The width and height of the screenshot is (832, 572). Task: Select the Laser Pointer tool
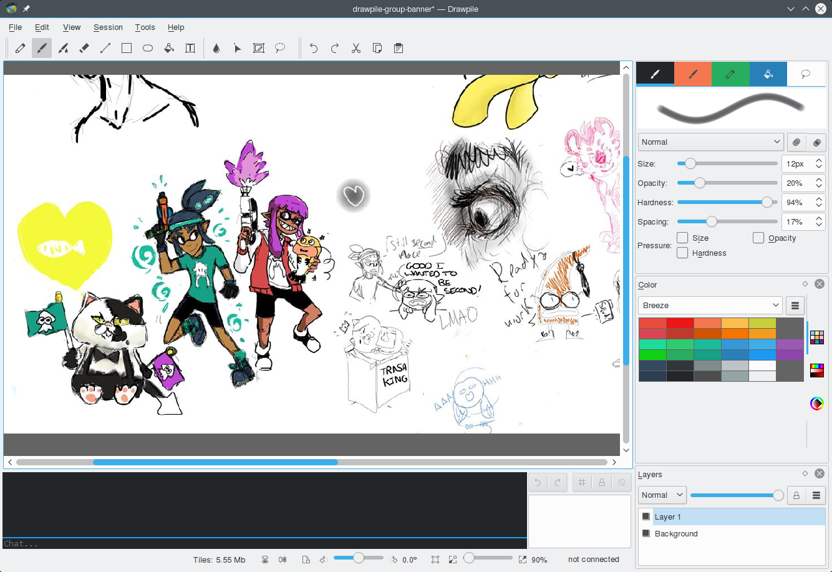tap(238, 48)
